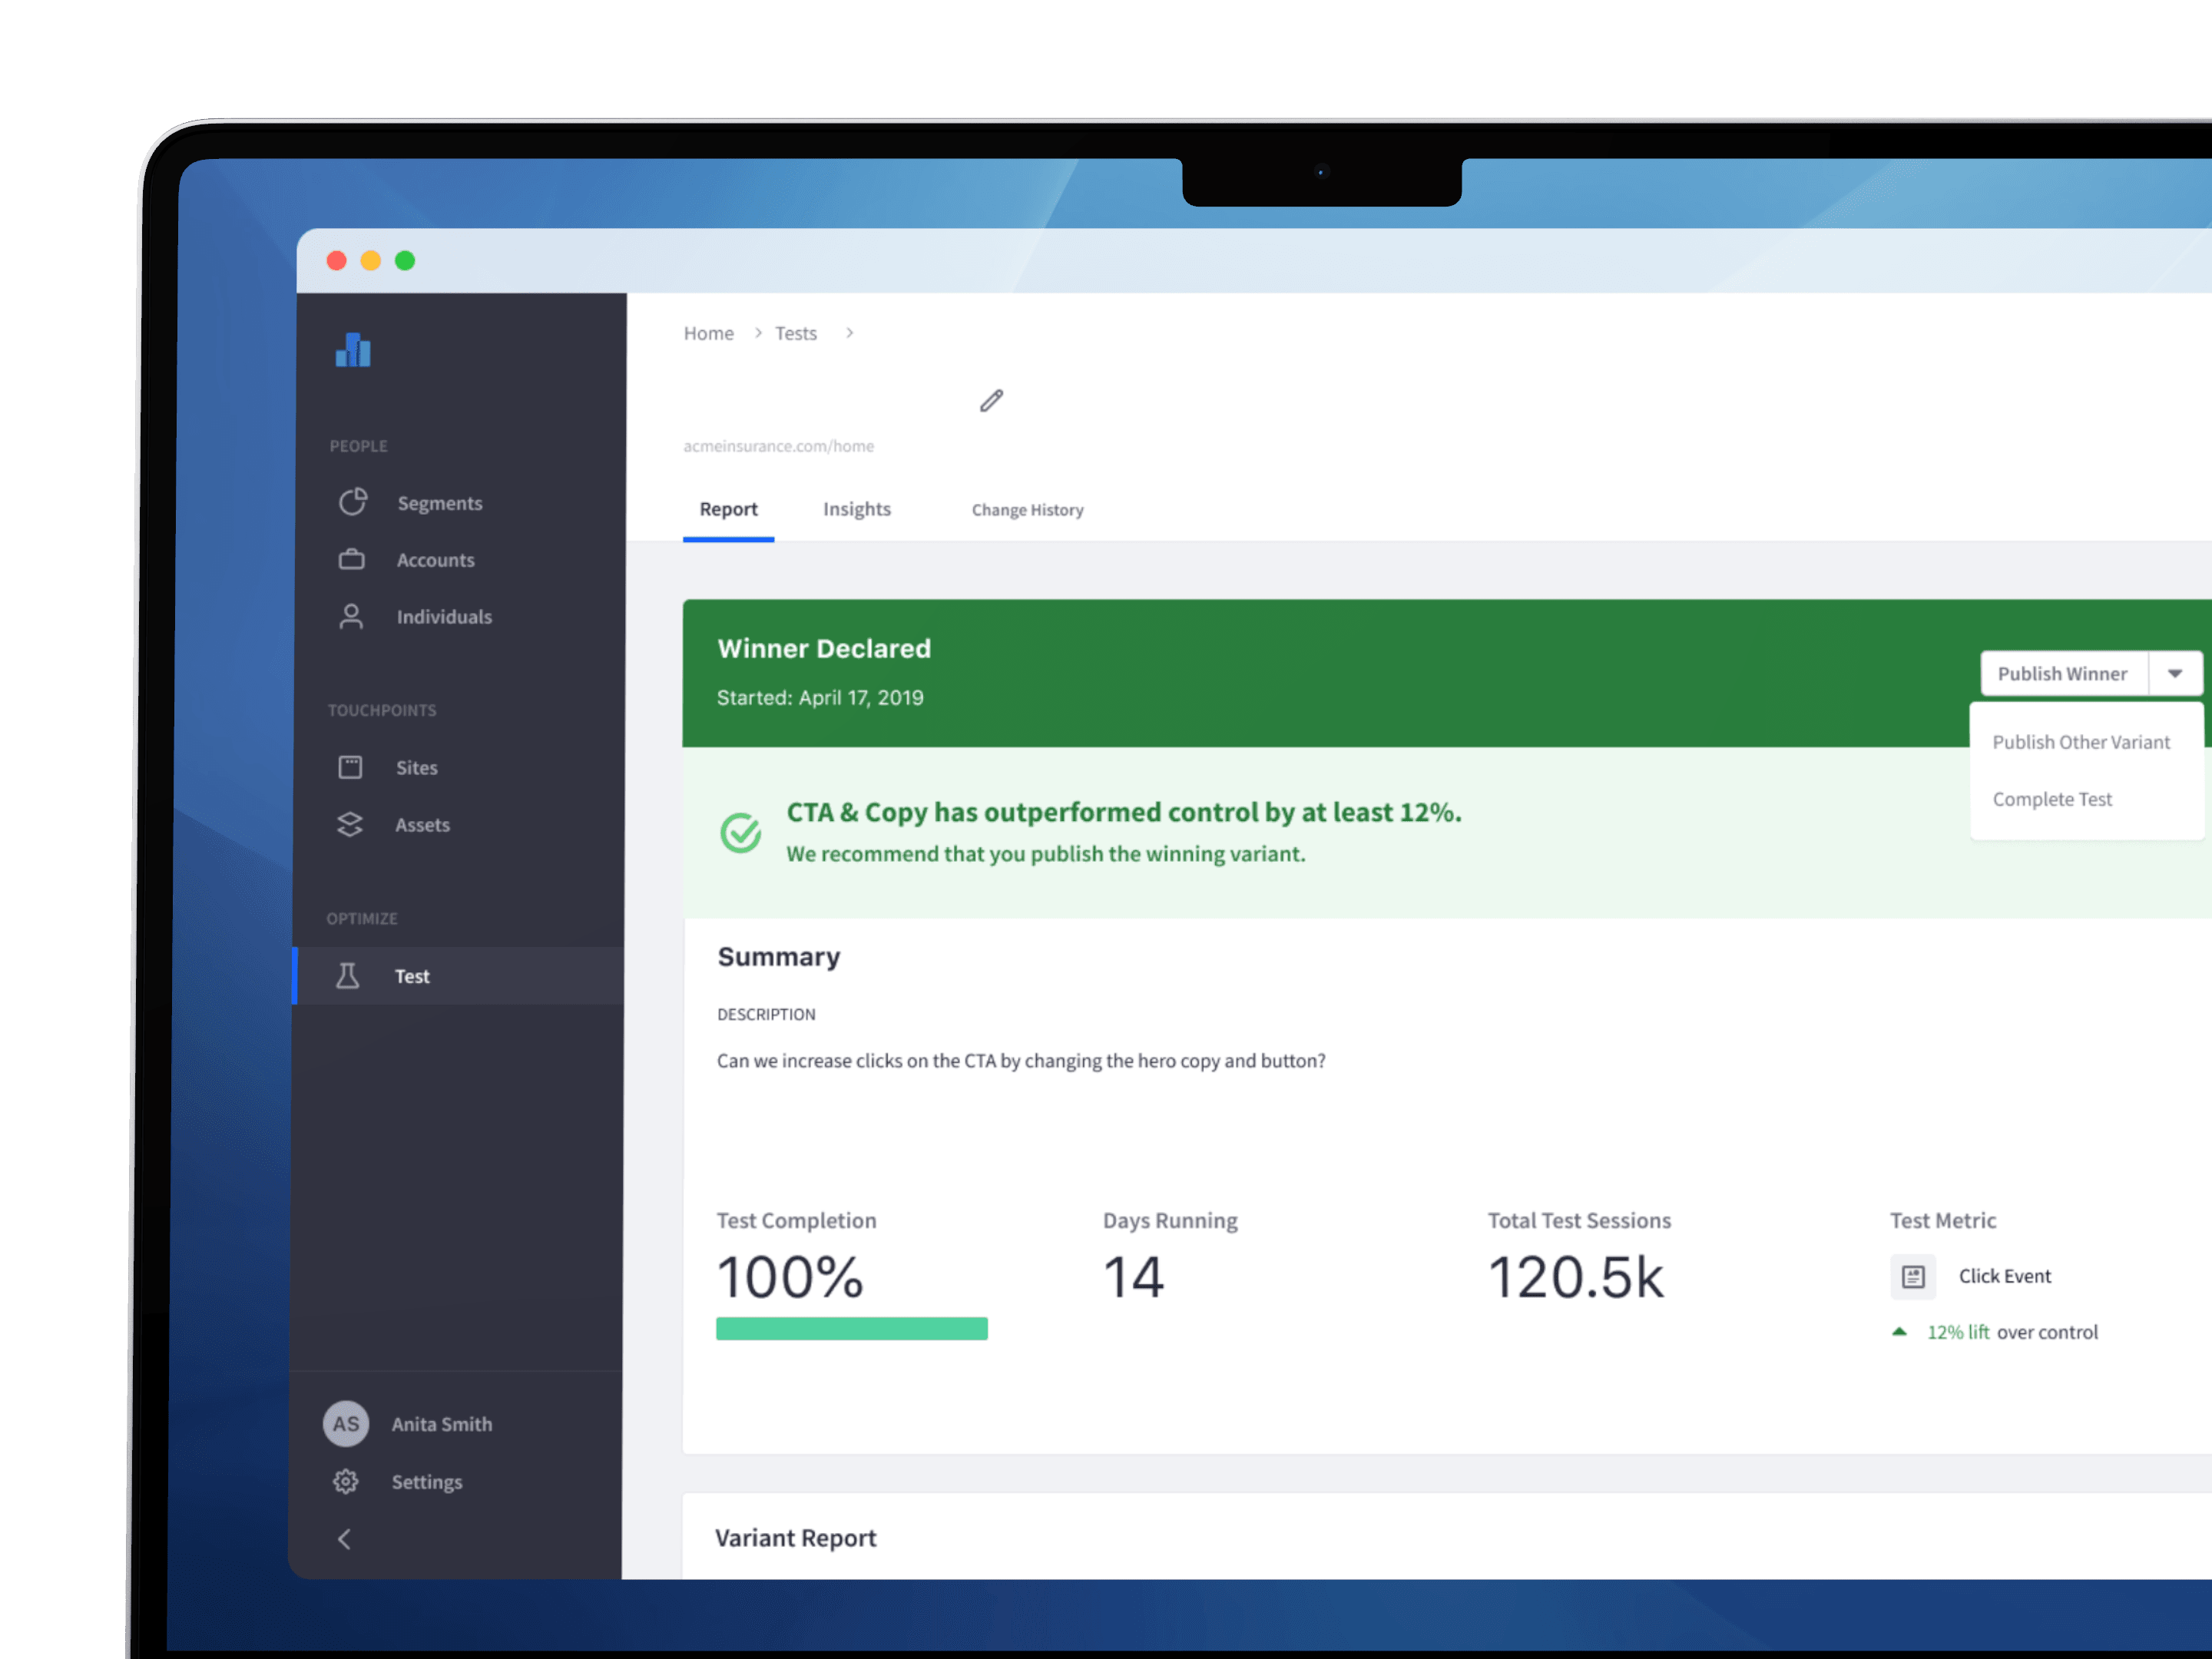
Task: Click the Assets layers icon
Action: pos(349,824)
